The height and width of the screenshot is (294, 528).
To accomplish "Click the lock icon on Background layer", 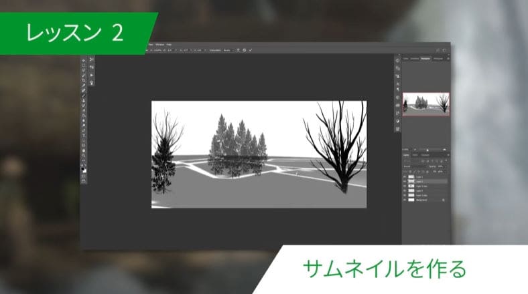I will click(x=444, y=200).
